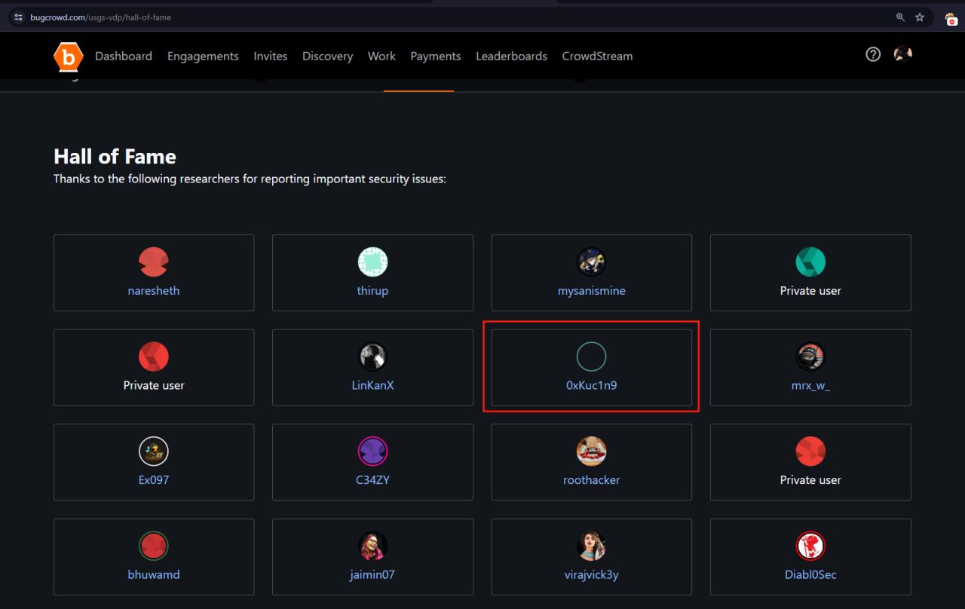The width and height of the screenshot is (965, 609).
Task: Open the help question mark icon
Action: pyautogui.click(x=873, y=54)
